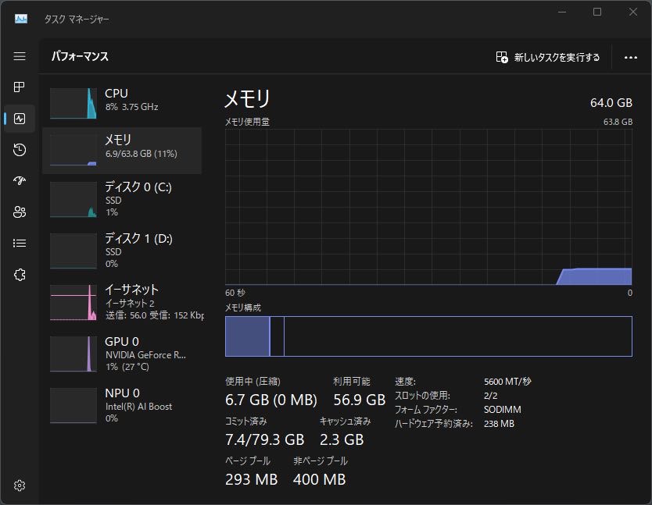Click the パフォーマンス page heading
The image size is (652, 505).
tap(80, 56)
